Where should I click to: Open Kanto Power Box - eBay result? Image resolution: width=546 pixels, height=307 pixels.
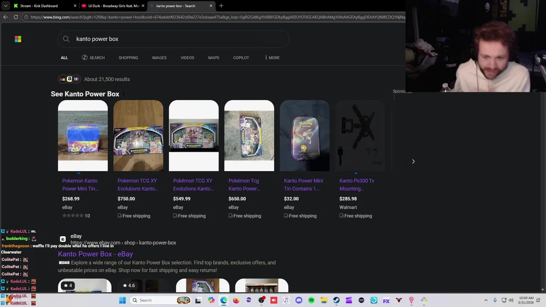(x=96, y=254)
